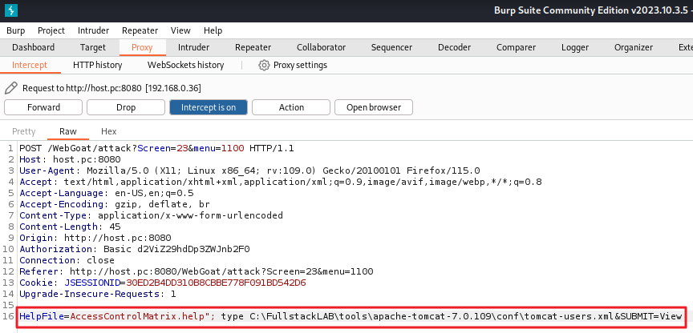Open the View menu
The width and height of the screenshot is (693, 333).
coord(180,30)
